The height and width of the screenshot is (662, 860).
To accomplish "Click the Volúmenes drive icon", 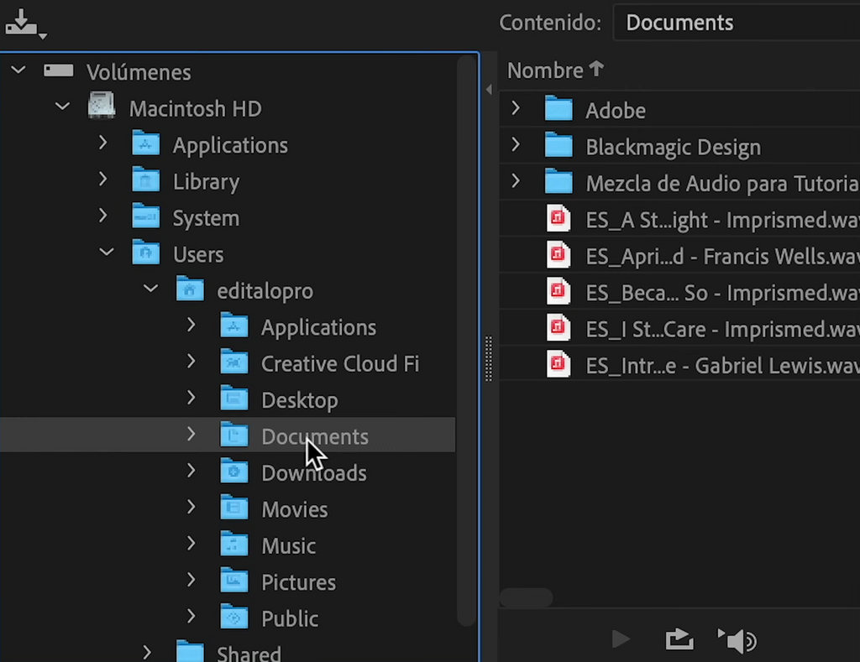I will [59, 70].
